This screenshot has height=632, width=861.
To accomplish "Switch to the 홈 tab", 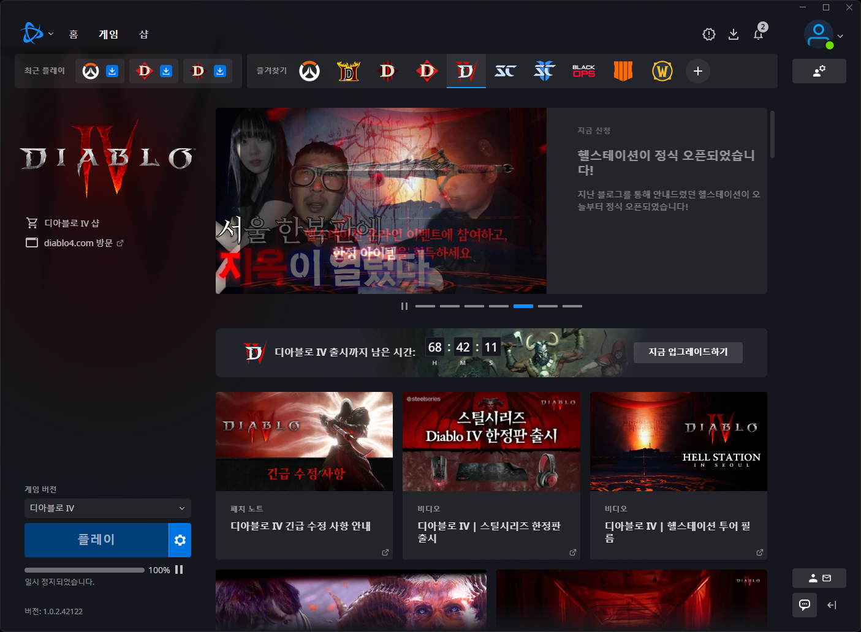I will [74, 34].
